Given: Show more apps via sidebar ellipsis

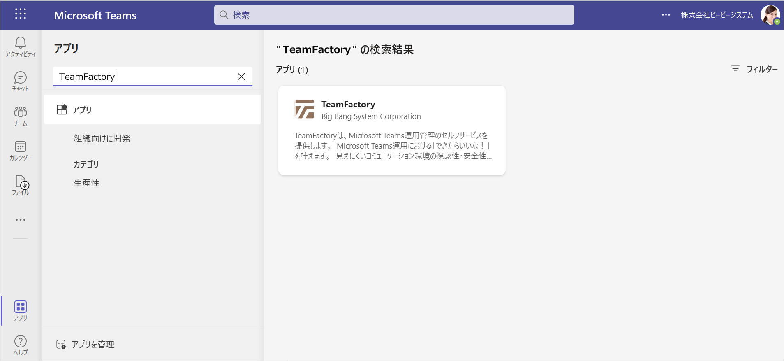Looking at the screenshot, I should click(21, 220).
